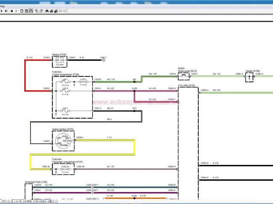
Task: Rotate the page clockwise
Action: (41, 11)
